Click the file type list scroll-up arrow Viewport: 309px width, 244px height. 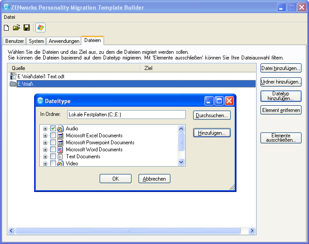click(181, 129)
